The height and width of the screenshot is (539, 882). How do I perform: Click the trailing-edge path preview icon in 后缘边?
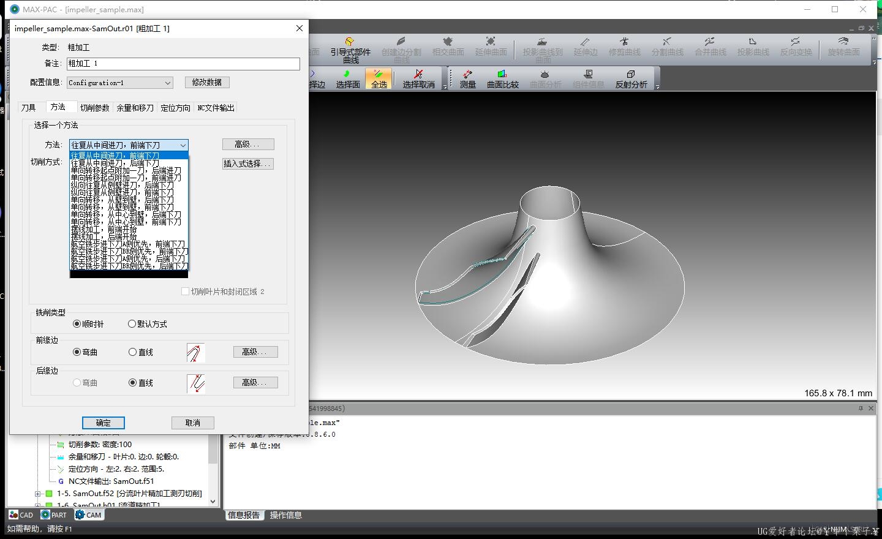coord(195,383)
